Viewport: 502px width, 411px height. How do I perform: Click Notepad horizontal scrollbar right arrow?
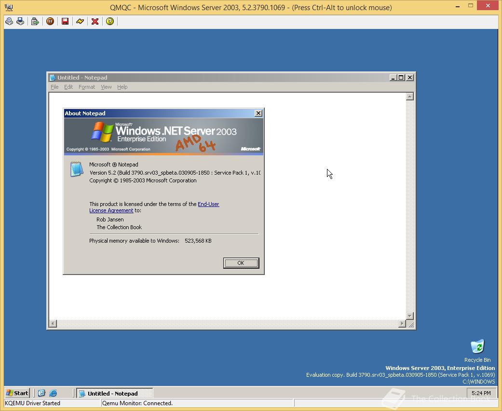pos(402,324)
